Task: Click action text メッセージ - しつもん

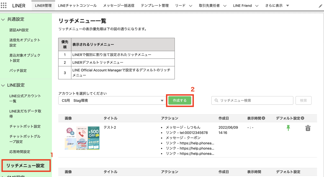Action: click(183, 127)
